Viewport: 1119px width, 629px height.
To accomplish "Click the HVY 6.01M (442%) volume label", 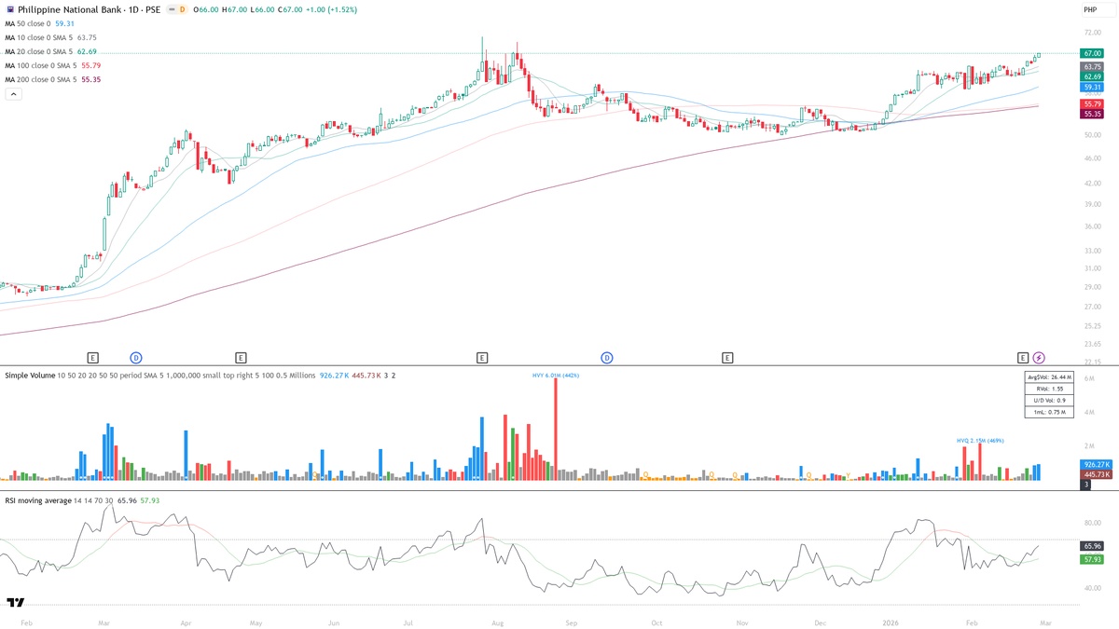I will tap(556, 375).
